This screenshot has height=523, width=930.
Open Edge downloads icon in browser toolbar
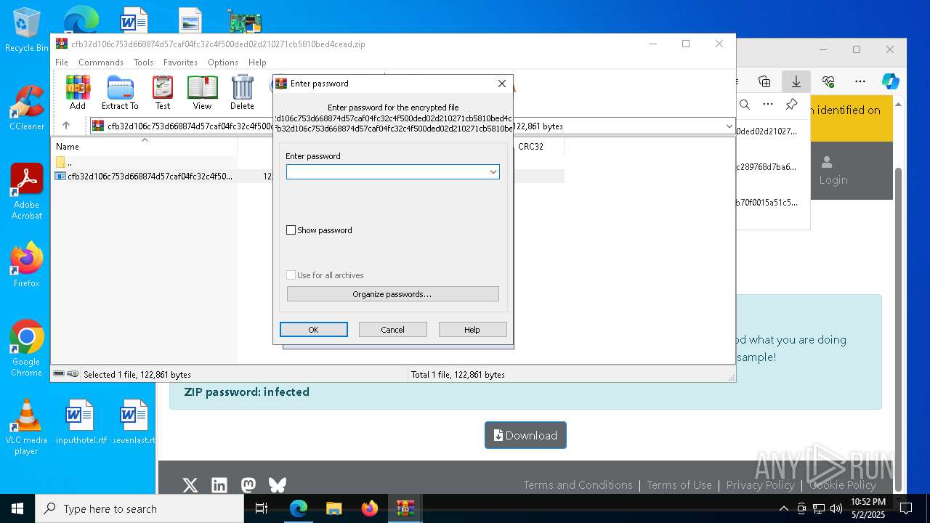coord(796,81)
